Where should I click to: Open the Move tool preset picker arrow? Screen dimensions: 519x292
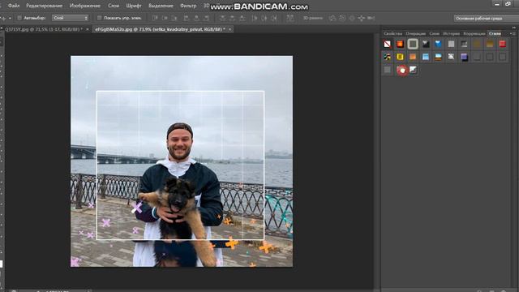point(10,18)
